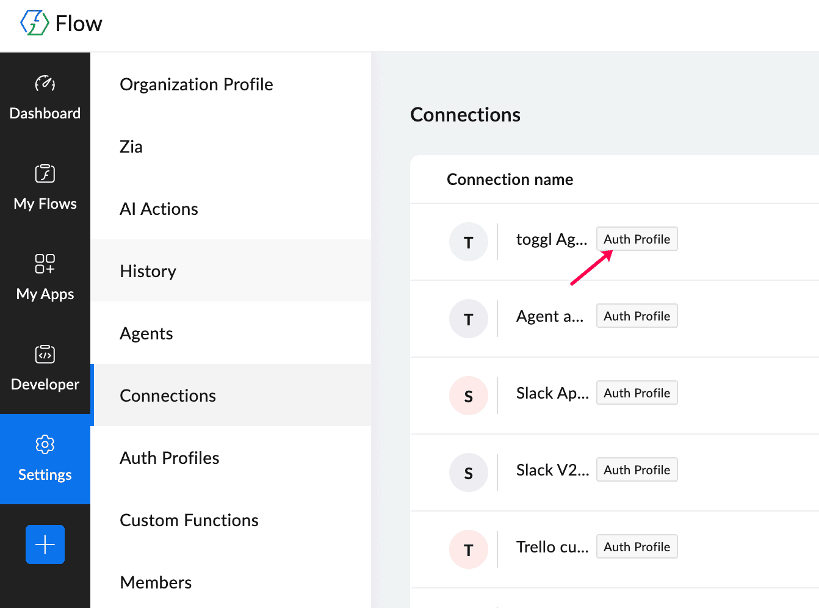Click the Trello connection T avatar
The width and height of the screenshot is (819, 608).
[x=468, y=550]
